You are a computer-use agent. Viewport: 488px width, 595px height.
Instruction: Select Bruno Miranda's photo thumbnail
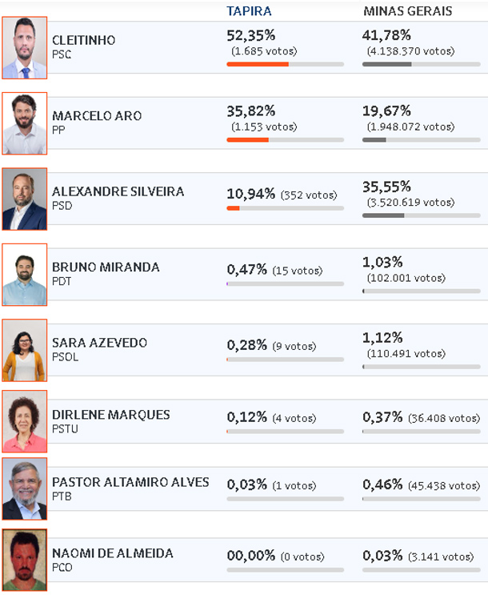pos(25,275)
